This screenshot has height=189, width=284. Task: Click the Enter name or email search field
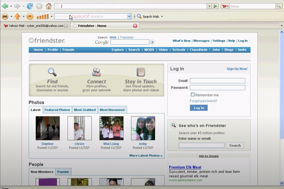pos(201,145)
